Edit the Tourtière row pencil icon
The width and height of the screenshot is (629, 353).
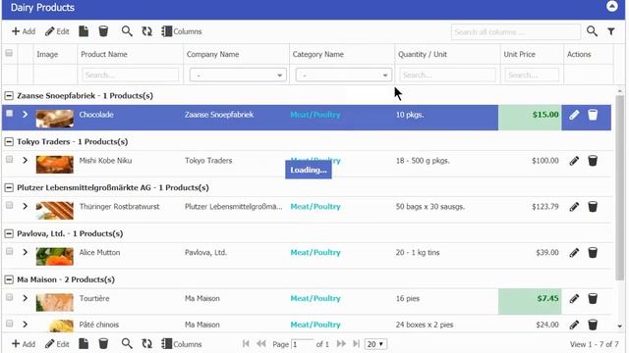(574, 299)
